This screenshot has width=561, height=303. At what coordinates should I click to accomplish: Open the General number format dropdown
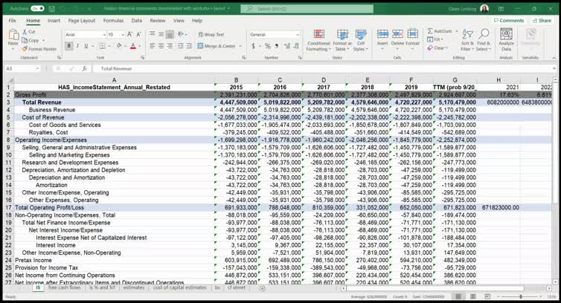tap(298, 35)
